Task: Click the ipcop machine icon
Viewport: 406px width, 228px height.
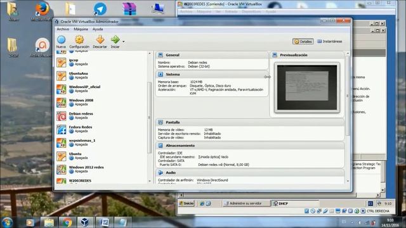Action: (x=62, y=63)
